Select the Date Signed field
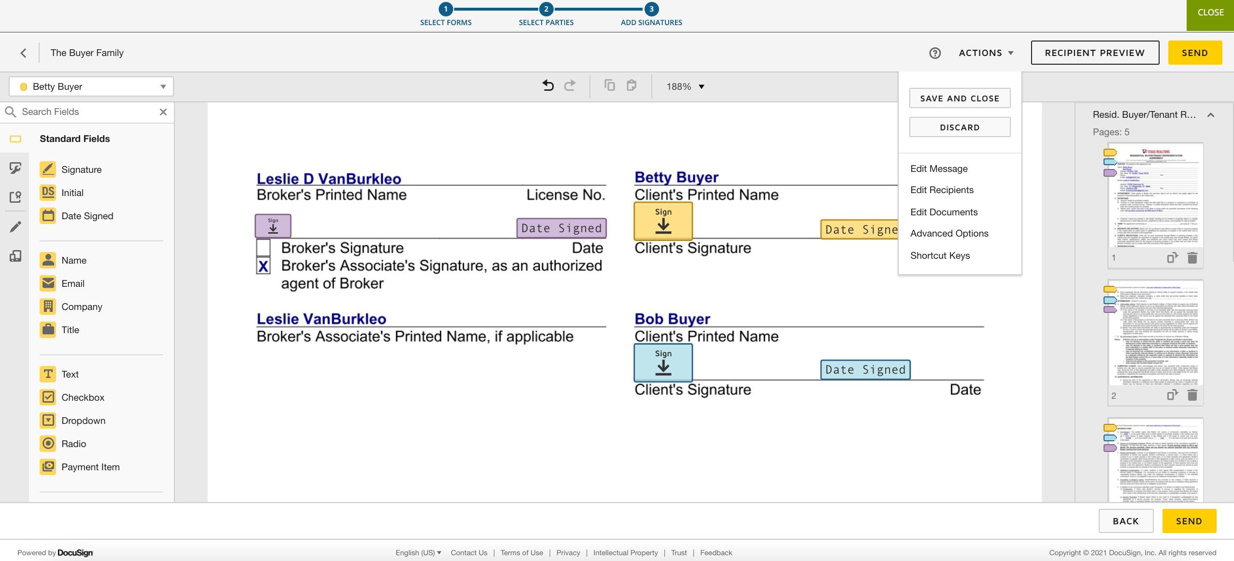Viewport: 1234px width, 561px height. coord(87,216)
